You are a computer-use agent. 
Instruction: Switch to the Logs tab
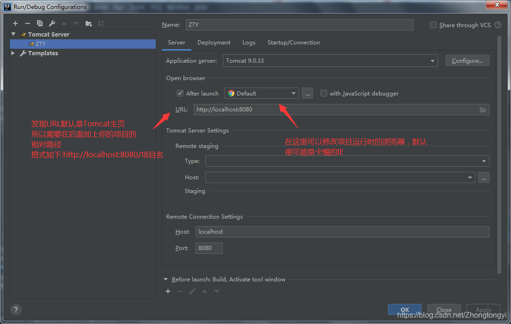[x=248, y=43]
